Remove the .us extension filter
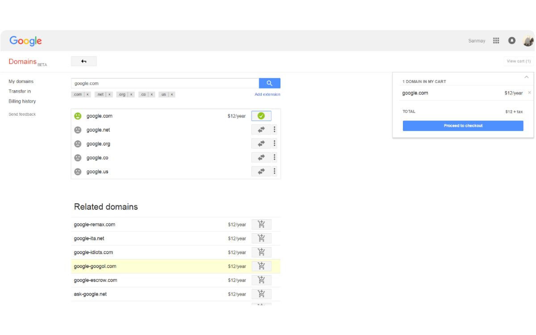This screenshot has width=536, height=335. 172,95
